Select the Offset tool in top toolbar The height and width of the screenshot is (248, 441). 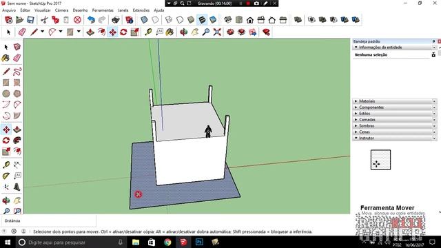pos(101,32)
